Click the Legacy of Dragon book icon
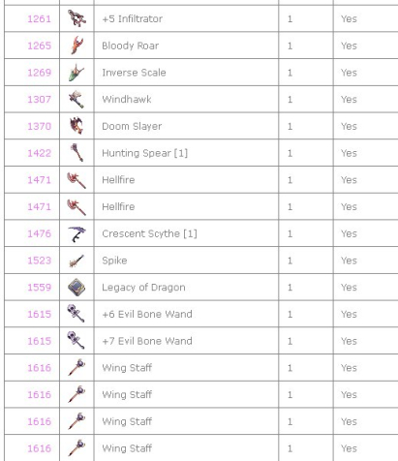Image resolution: width=398 pixels, height=461 pixels. coord(77,287)
